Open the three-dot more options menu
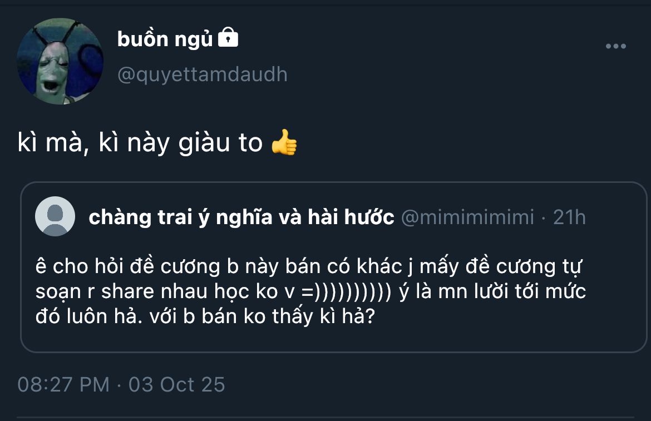Screen dimensions: 651x421 pyautogui.click(x=616, y=46)
